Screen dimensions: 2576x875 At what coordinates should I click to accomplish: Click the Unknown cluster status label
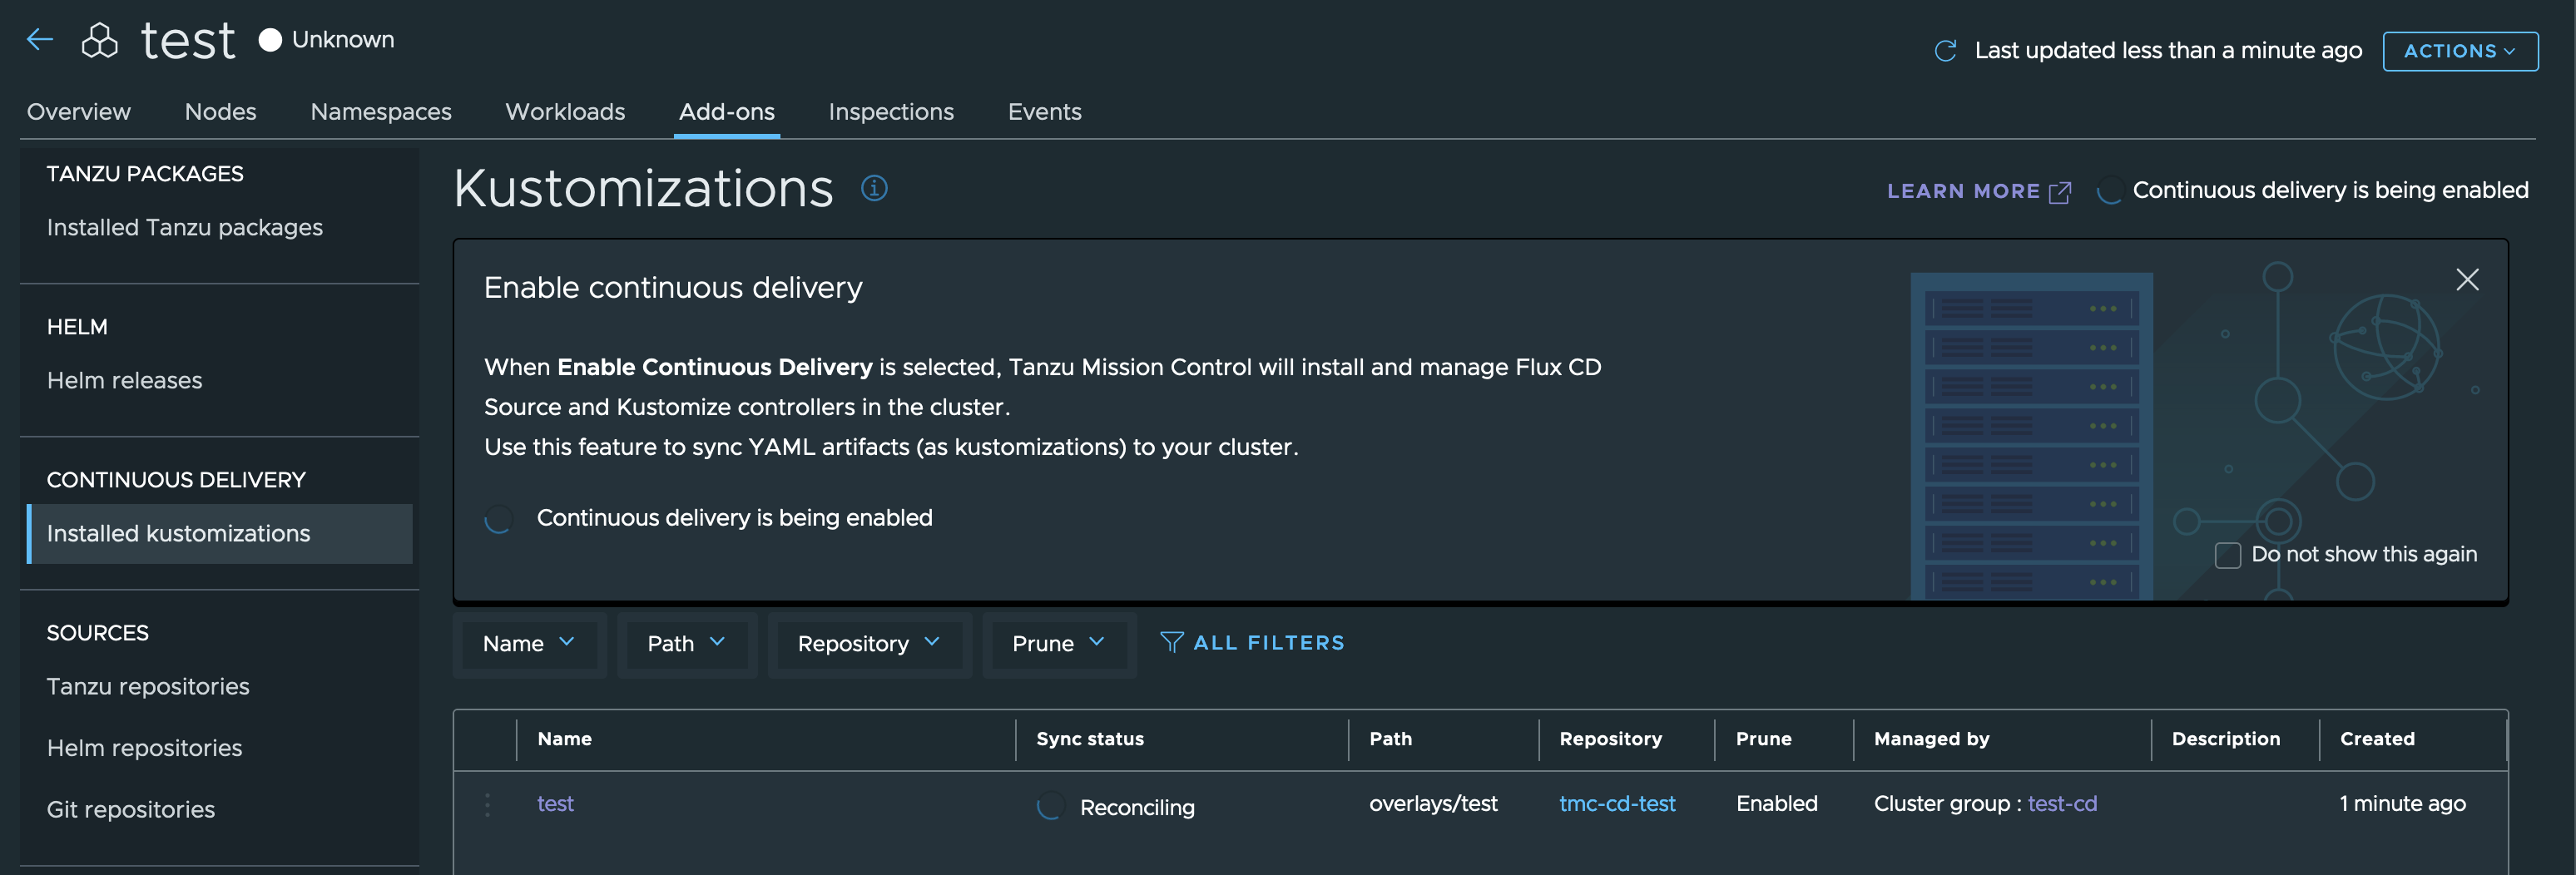point(343,40)
